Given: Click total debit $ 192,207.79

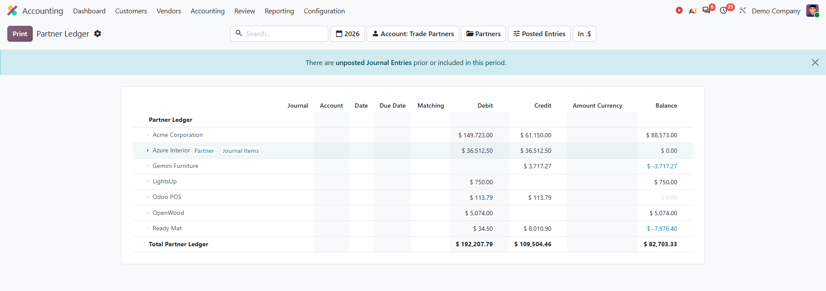Looking at the screenshot, I should pos(474,244).
